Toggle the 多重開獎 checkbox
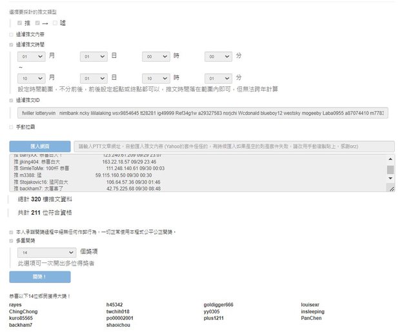Image resolution: width=413 pixels, height=332 pixels. click(x=11, y=240)
